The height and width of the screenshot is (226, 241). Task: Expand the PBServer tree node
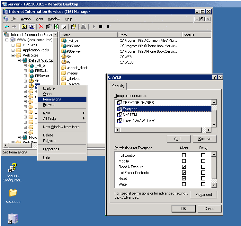[x=25, y=76]
